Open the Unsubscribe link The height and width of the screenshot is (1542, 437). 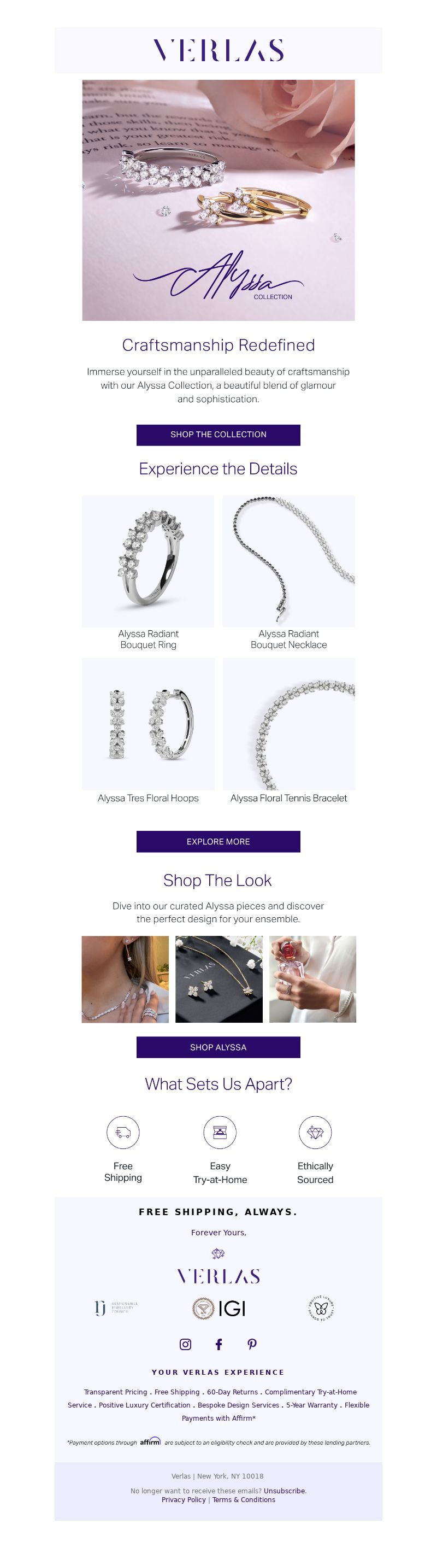point(285,1491)
